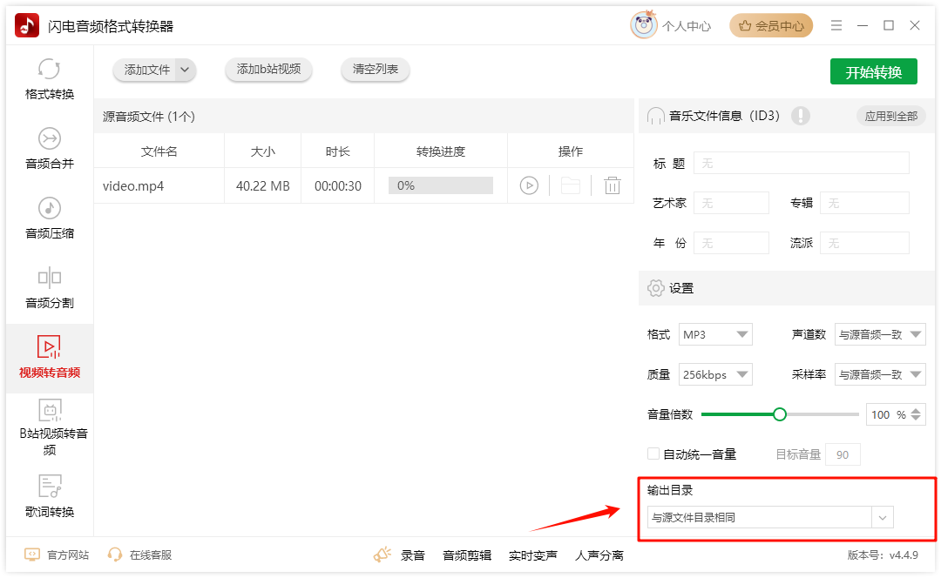Select the 视频转音频 video to audio section

49,358
